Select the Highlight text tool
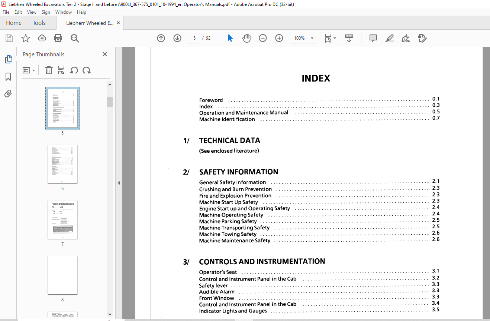Screen dimensions: 490x321 390,38
